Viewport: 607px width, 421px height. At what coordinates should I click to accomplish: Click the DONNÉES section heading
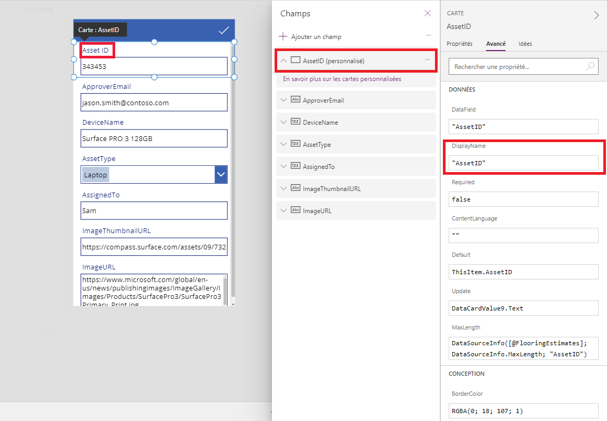462,89
